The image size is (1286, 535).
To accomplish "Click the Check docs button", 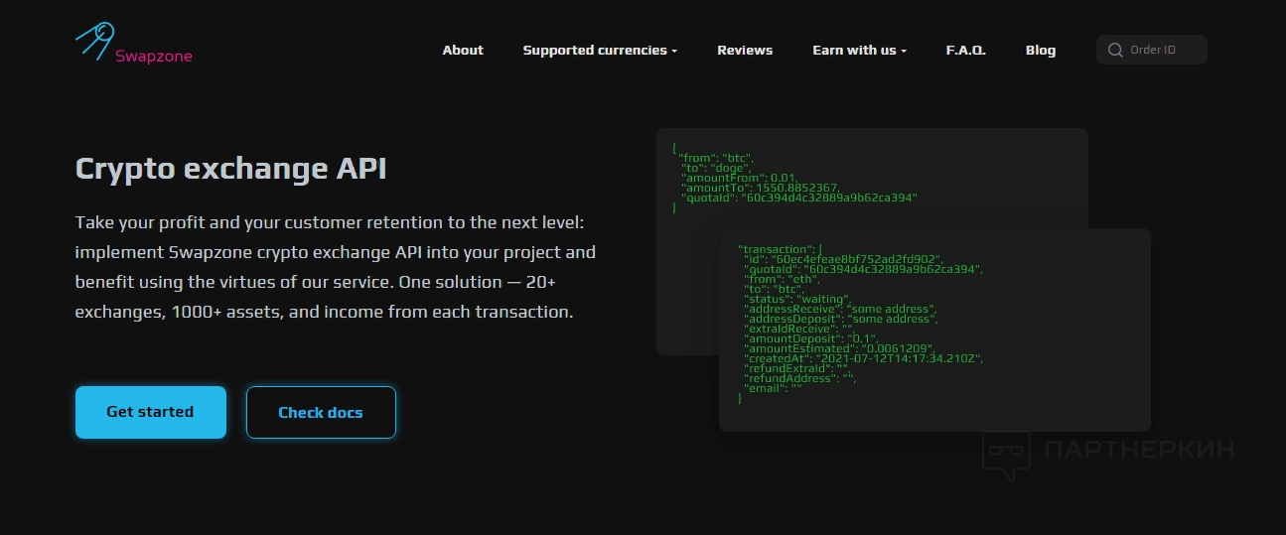I will (x=321, y=412).
